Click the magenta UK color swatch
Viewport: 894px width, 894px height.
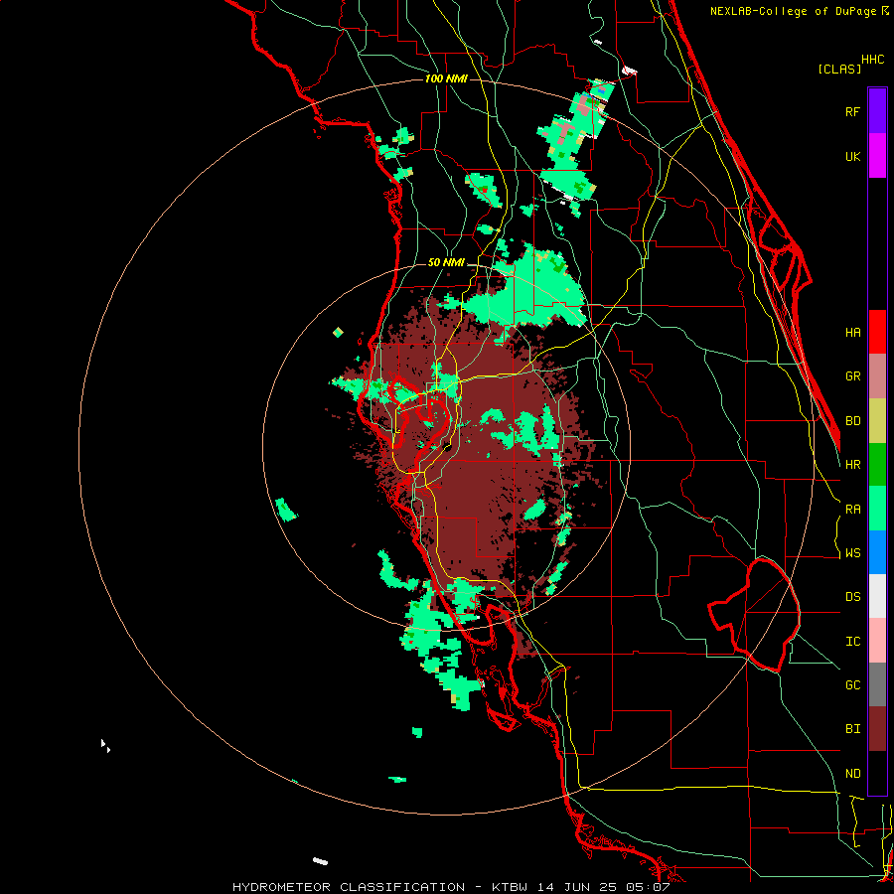click(x=877, y=156)
